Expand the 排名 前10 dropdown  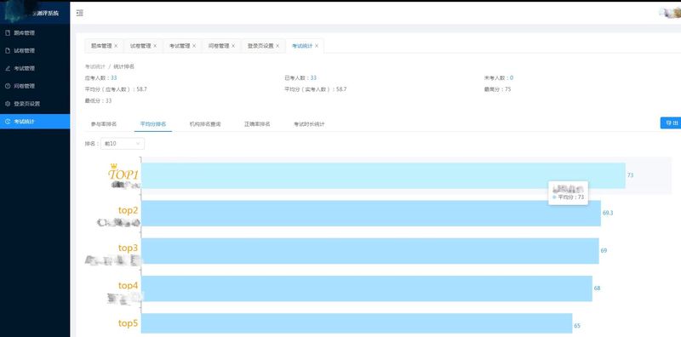coord(123,143)
